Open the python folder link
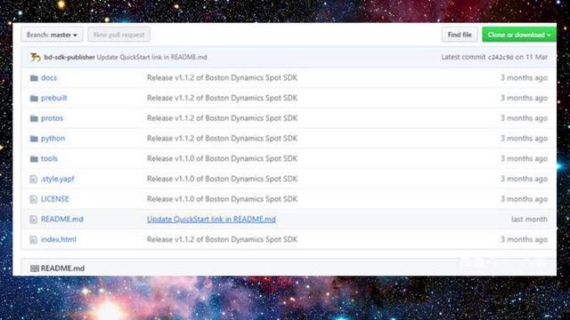 [x=53, y=139]
